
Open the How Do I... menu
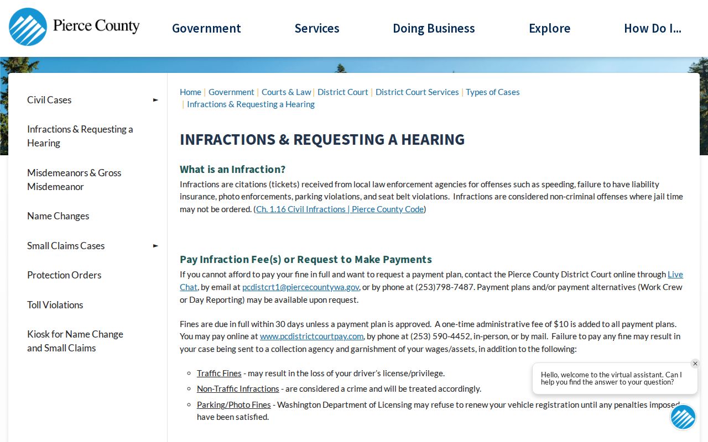(653, 28)
